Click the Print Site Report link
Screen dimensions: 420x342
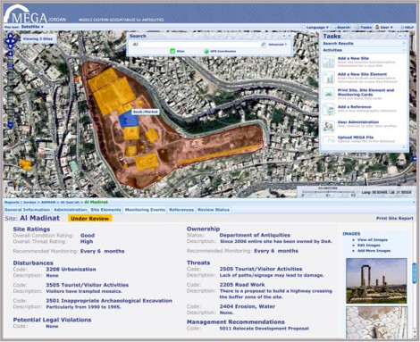(395, 218)
